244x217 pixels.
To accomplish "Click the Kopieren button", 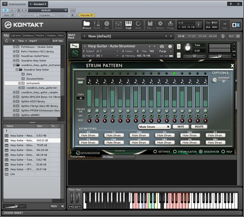I will tap(45, 15).
